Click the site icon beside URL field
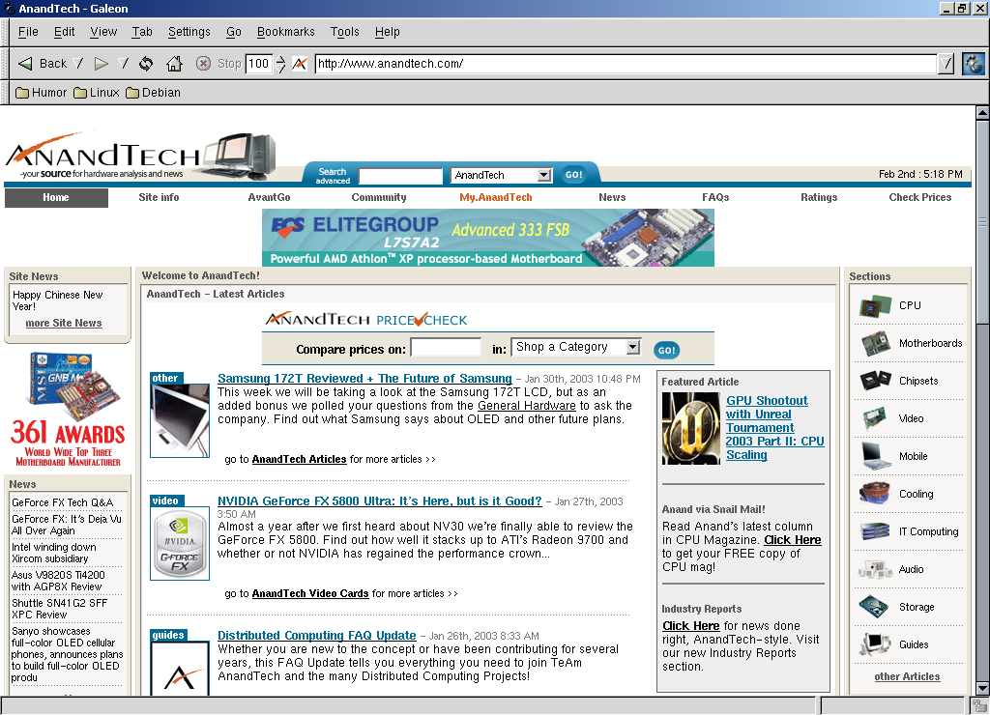Screen dimensions: 990x715 tap(300, 63)
